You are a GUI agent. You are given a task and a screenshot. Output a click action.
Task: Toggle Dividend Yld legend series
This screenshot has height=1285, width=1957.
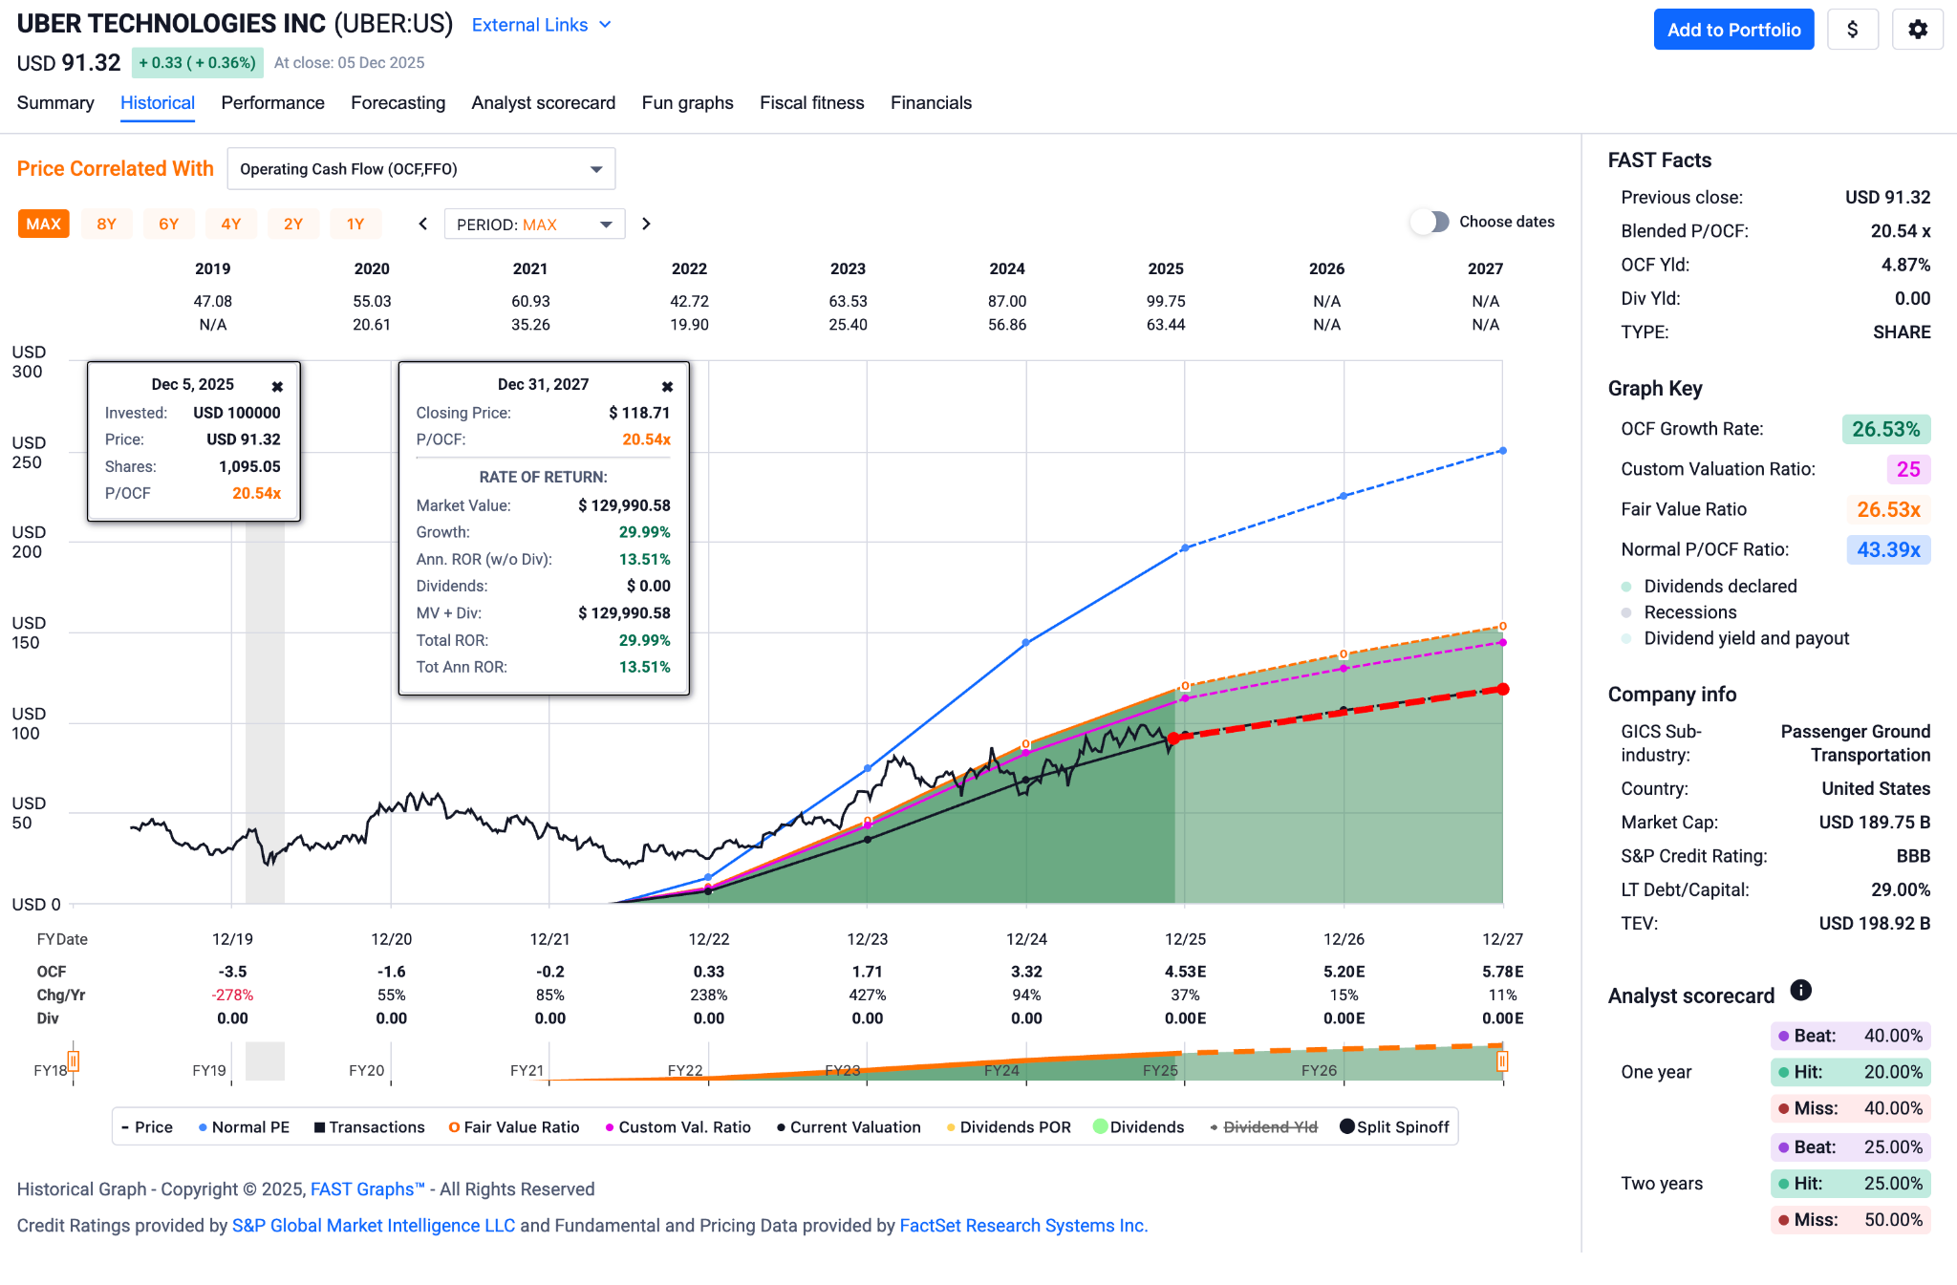(x=1262, y=1127)
